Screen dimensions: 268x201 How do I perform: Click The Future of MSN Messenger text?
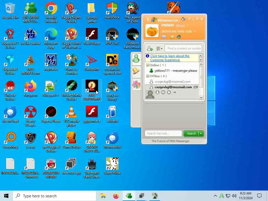(170, 141)
